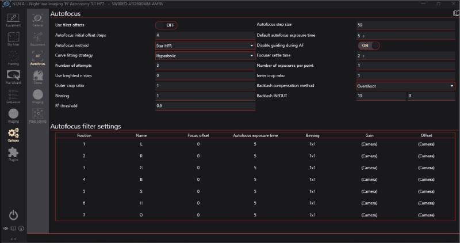Select filter name O in table
This screenshot has height=243, width=460.
click(x=141, y=215)
